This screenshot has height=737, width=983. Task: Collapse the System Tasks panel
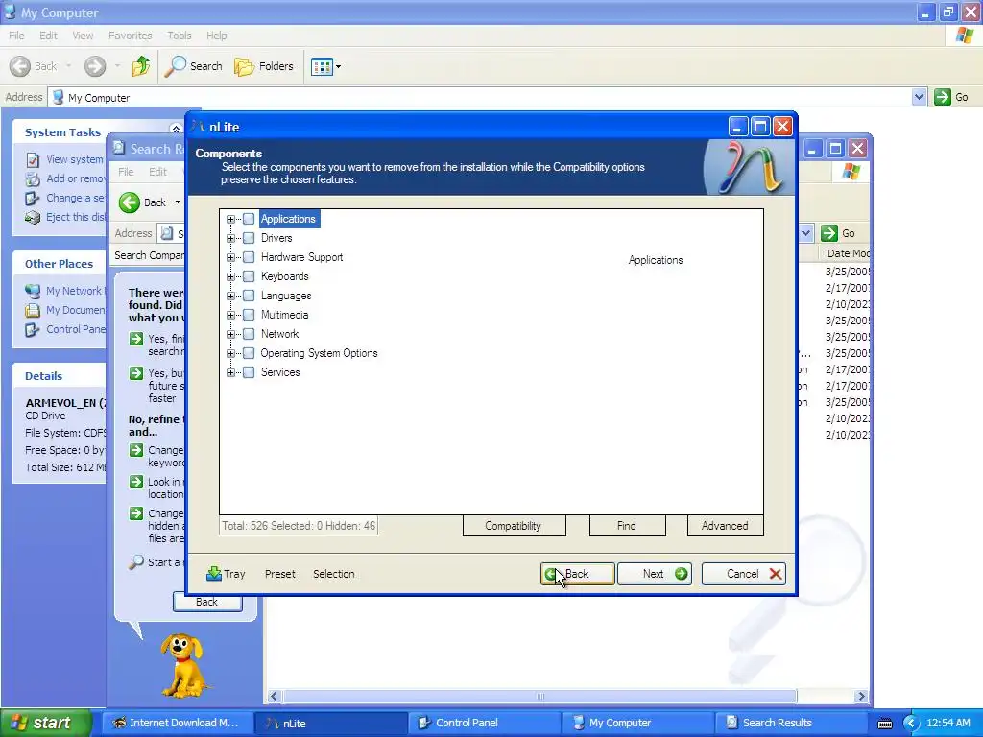tap(176, 130)
